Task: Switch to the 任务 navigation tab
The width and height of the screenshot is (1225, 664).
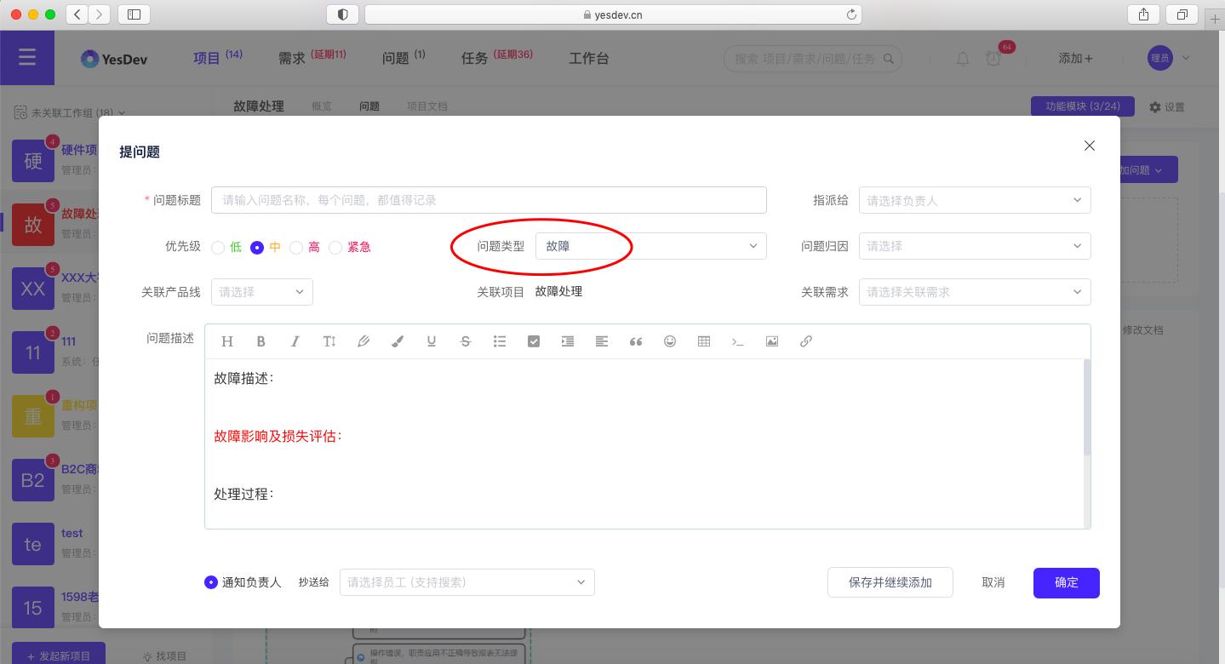Action: (474, 58)
